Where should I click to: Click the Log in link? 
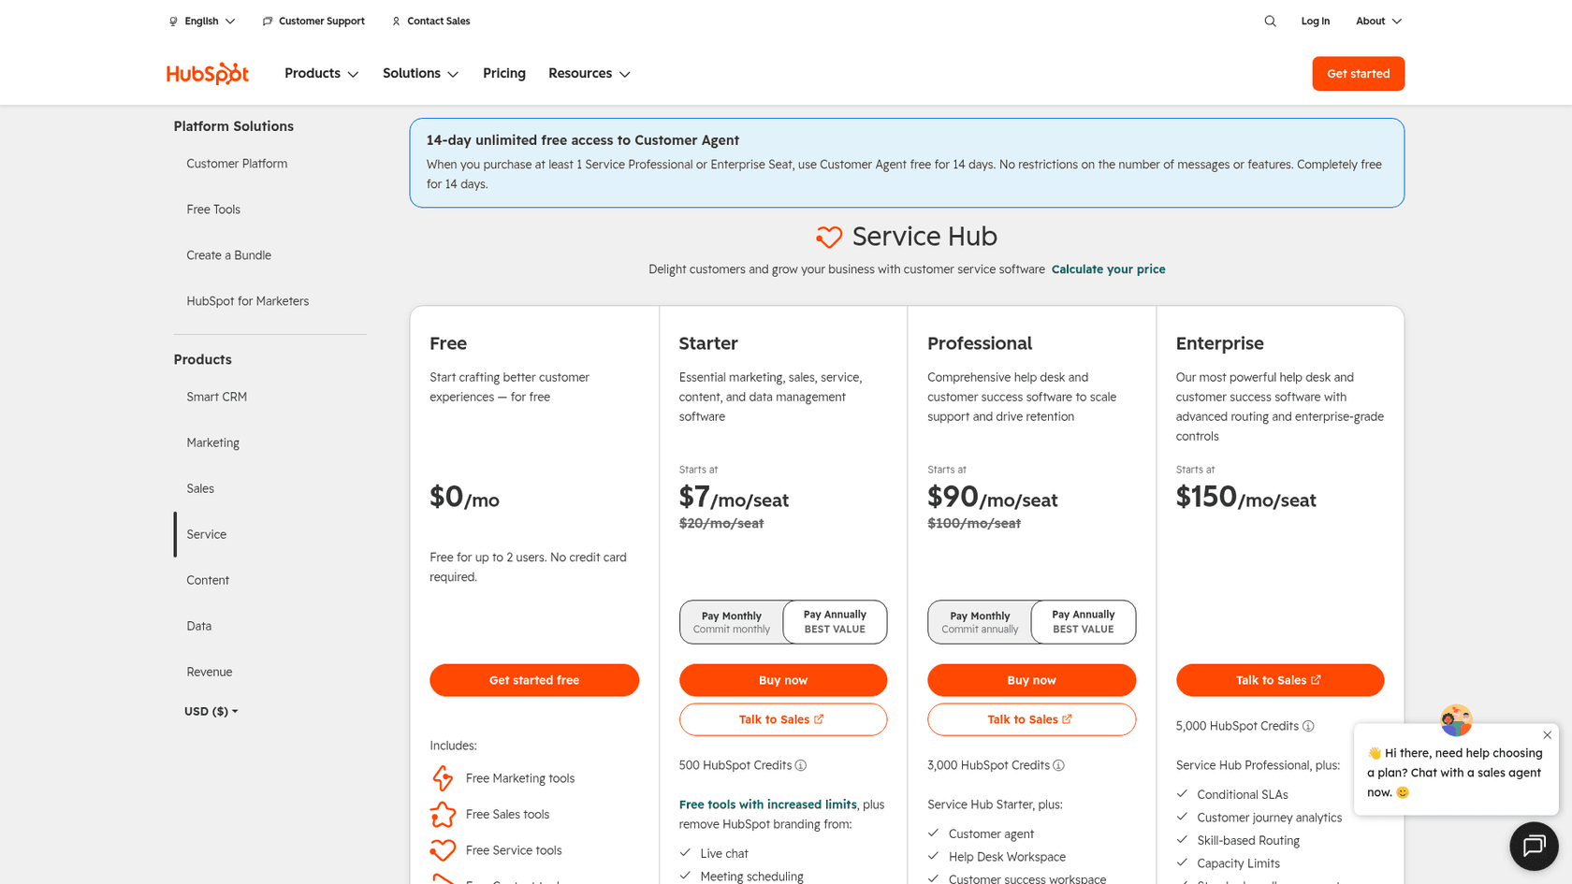(1315, 21)
